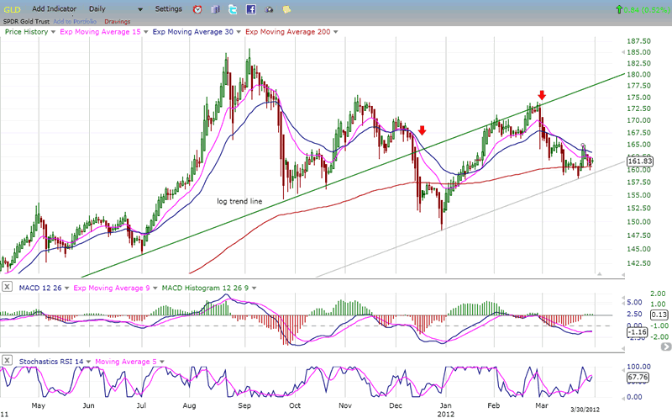672x418 pixels.
Task: Open MACD Histogram 12 26 9 dropdown
Action: 255,288
